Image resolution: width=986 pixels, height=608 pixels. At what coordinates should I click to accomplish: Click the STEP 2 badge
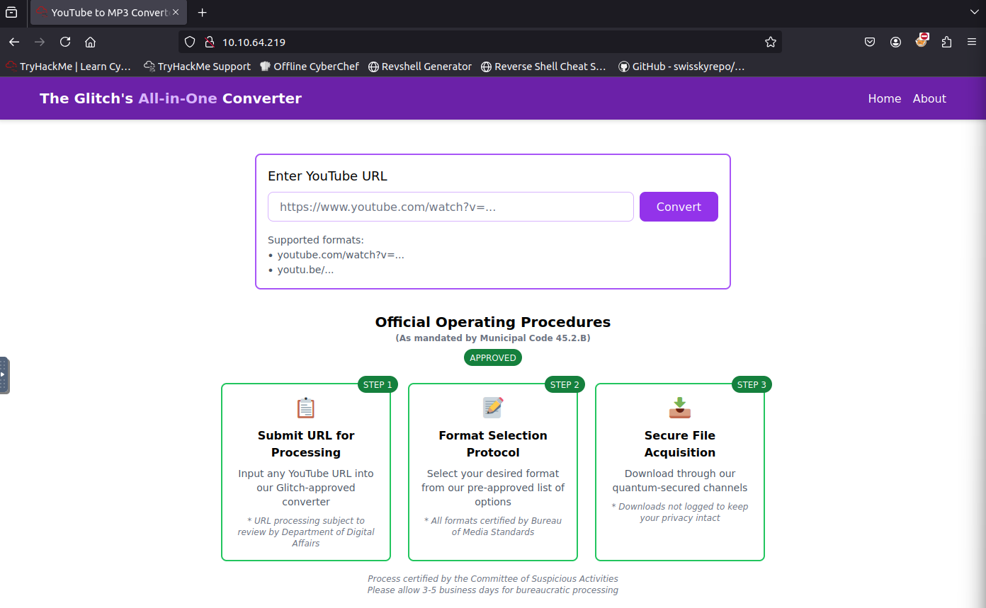pyautogui.click(x=565, y=384)
